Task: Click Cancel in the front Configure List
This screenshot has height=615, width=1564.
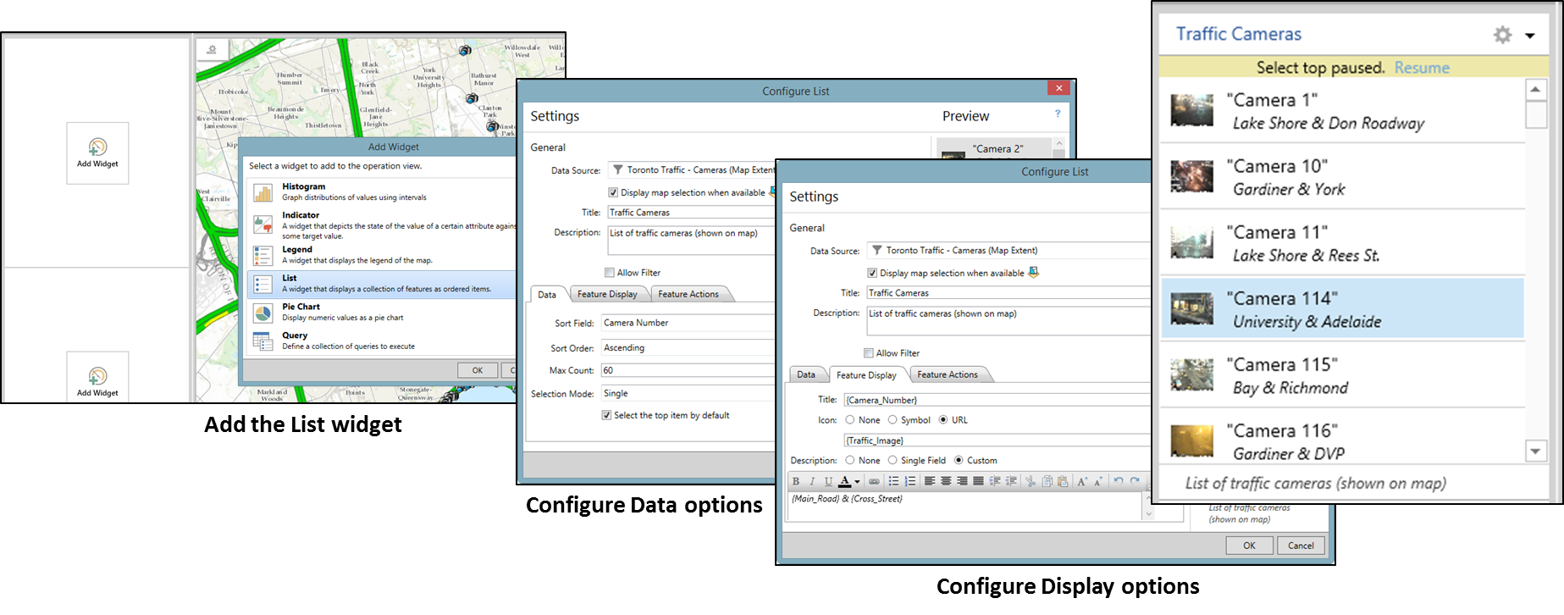Action: click(x=1301, y=546)
